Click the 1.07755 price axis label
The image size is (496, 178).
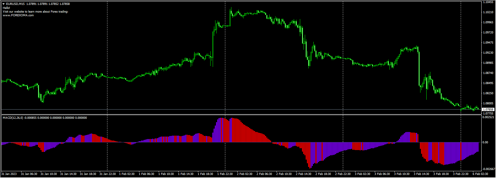tap(488, 113)
